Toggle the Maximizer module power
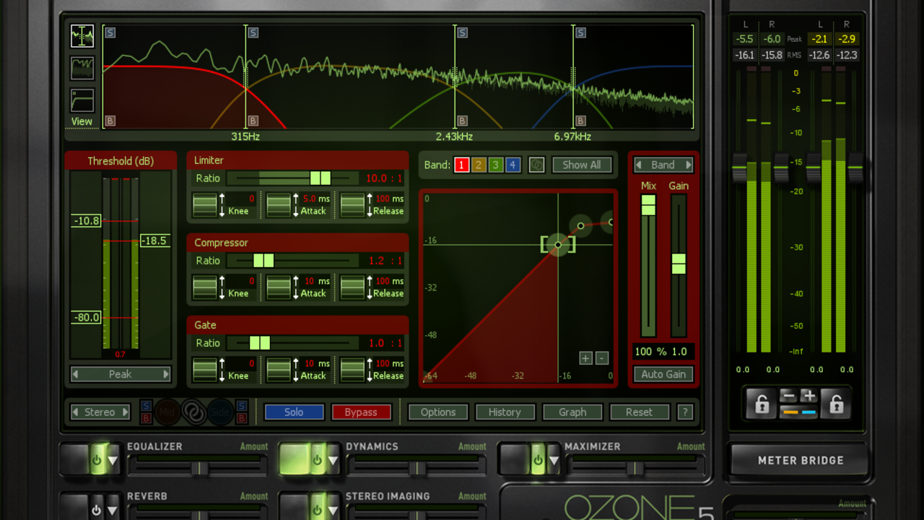Viewport: 924px width, 520px height. point(537,460)
